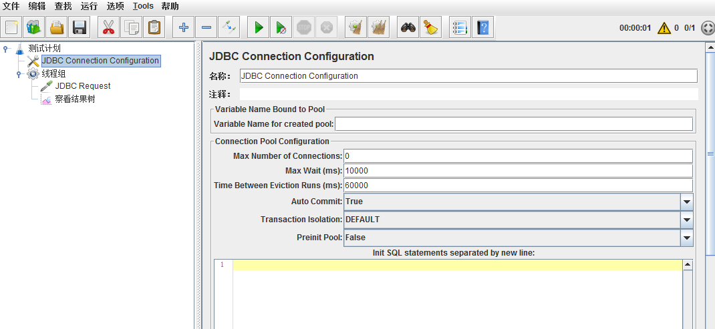Clear results with single broom icon

click(355, 28)
